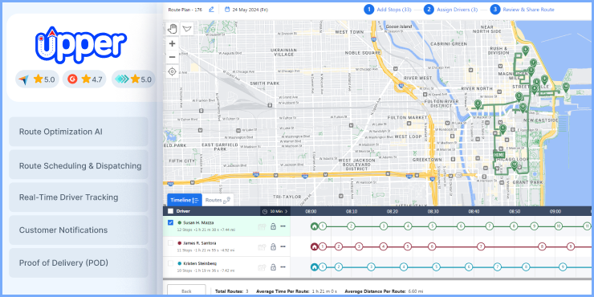Click stop 7 on James R. Santora timeline

click(481, 246)
